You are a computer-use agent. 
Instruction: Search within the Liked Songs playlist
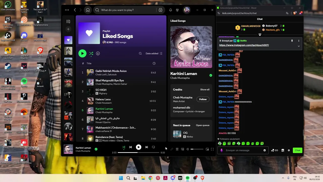pyautogui.click(x=140, y=53)
